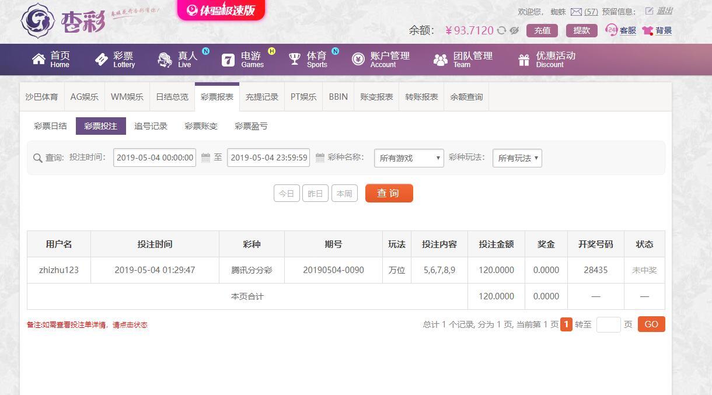Click the 退出 logout link
Viewport: 712px width, 395px height.
tap(665, 11)
